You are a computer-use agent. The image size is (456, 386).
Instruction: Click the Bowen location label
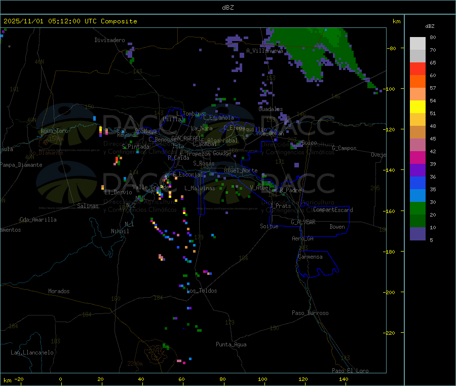(x=337, y=227)
